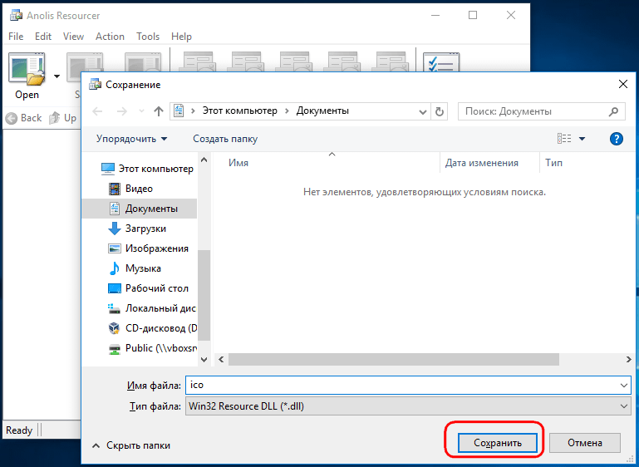Expand the Имя файла dropdown arrow
This screenshot has height=467, width=639.
[624, 386]
